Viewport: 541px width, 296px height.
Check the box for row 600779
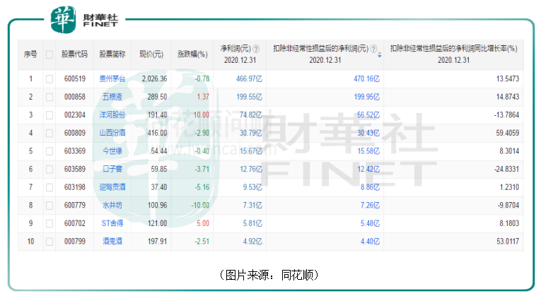click(x=50, y=206)
